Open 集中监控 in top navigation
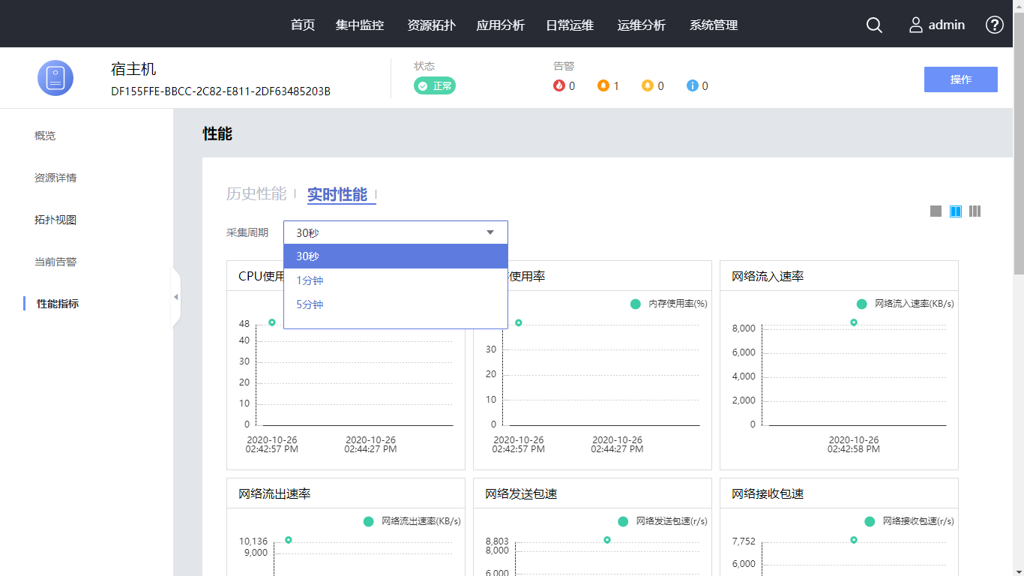 tap(360, 25)
